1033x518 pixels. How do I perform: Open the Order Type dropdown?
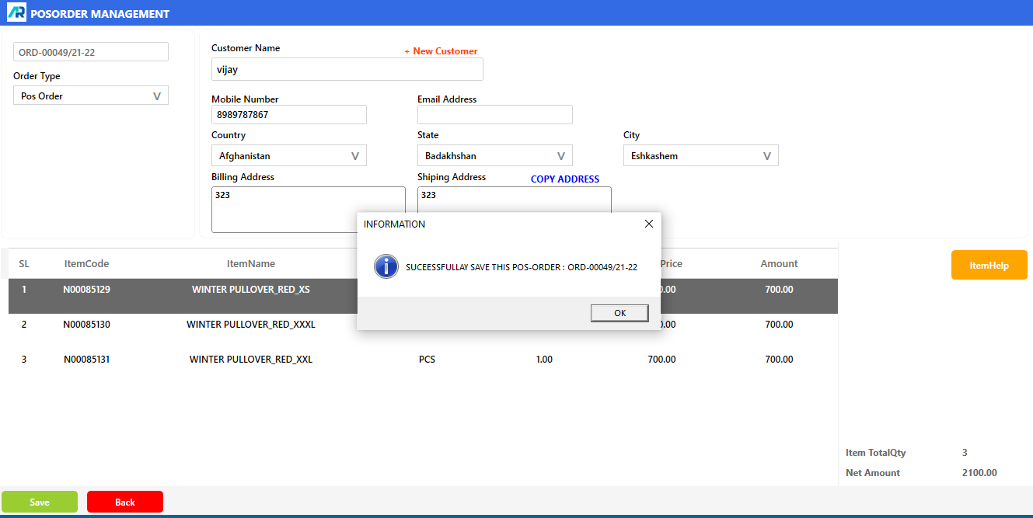91,96
